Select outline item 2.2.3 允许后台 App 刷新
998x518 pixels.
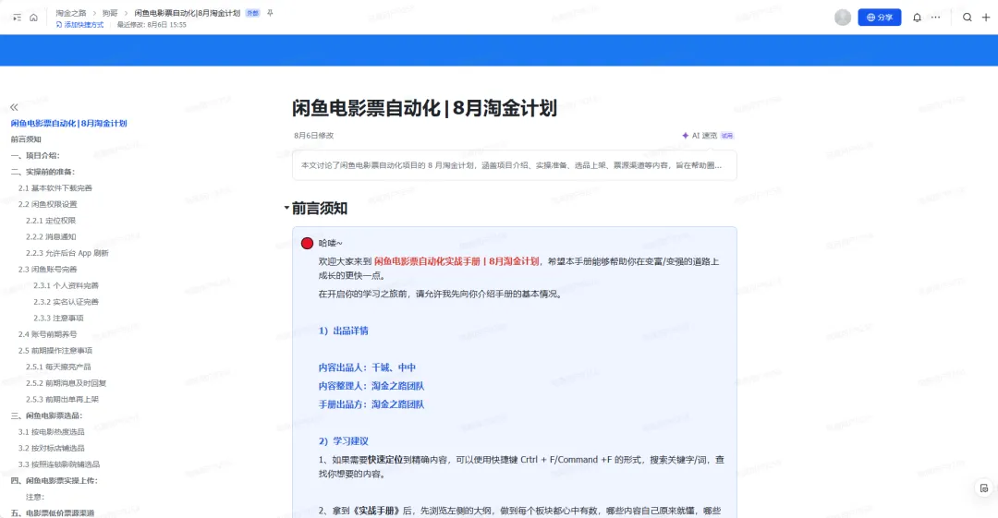point(67,253)
